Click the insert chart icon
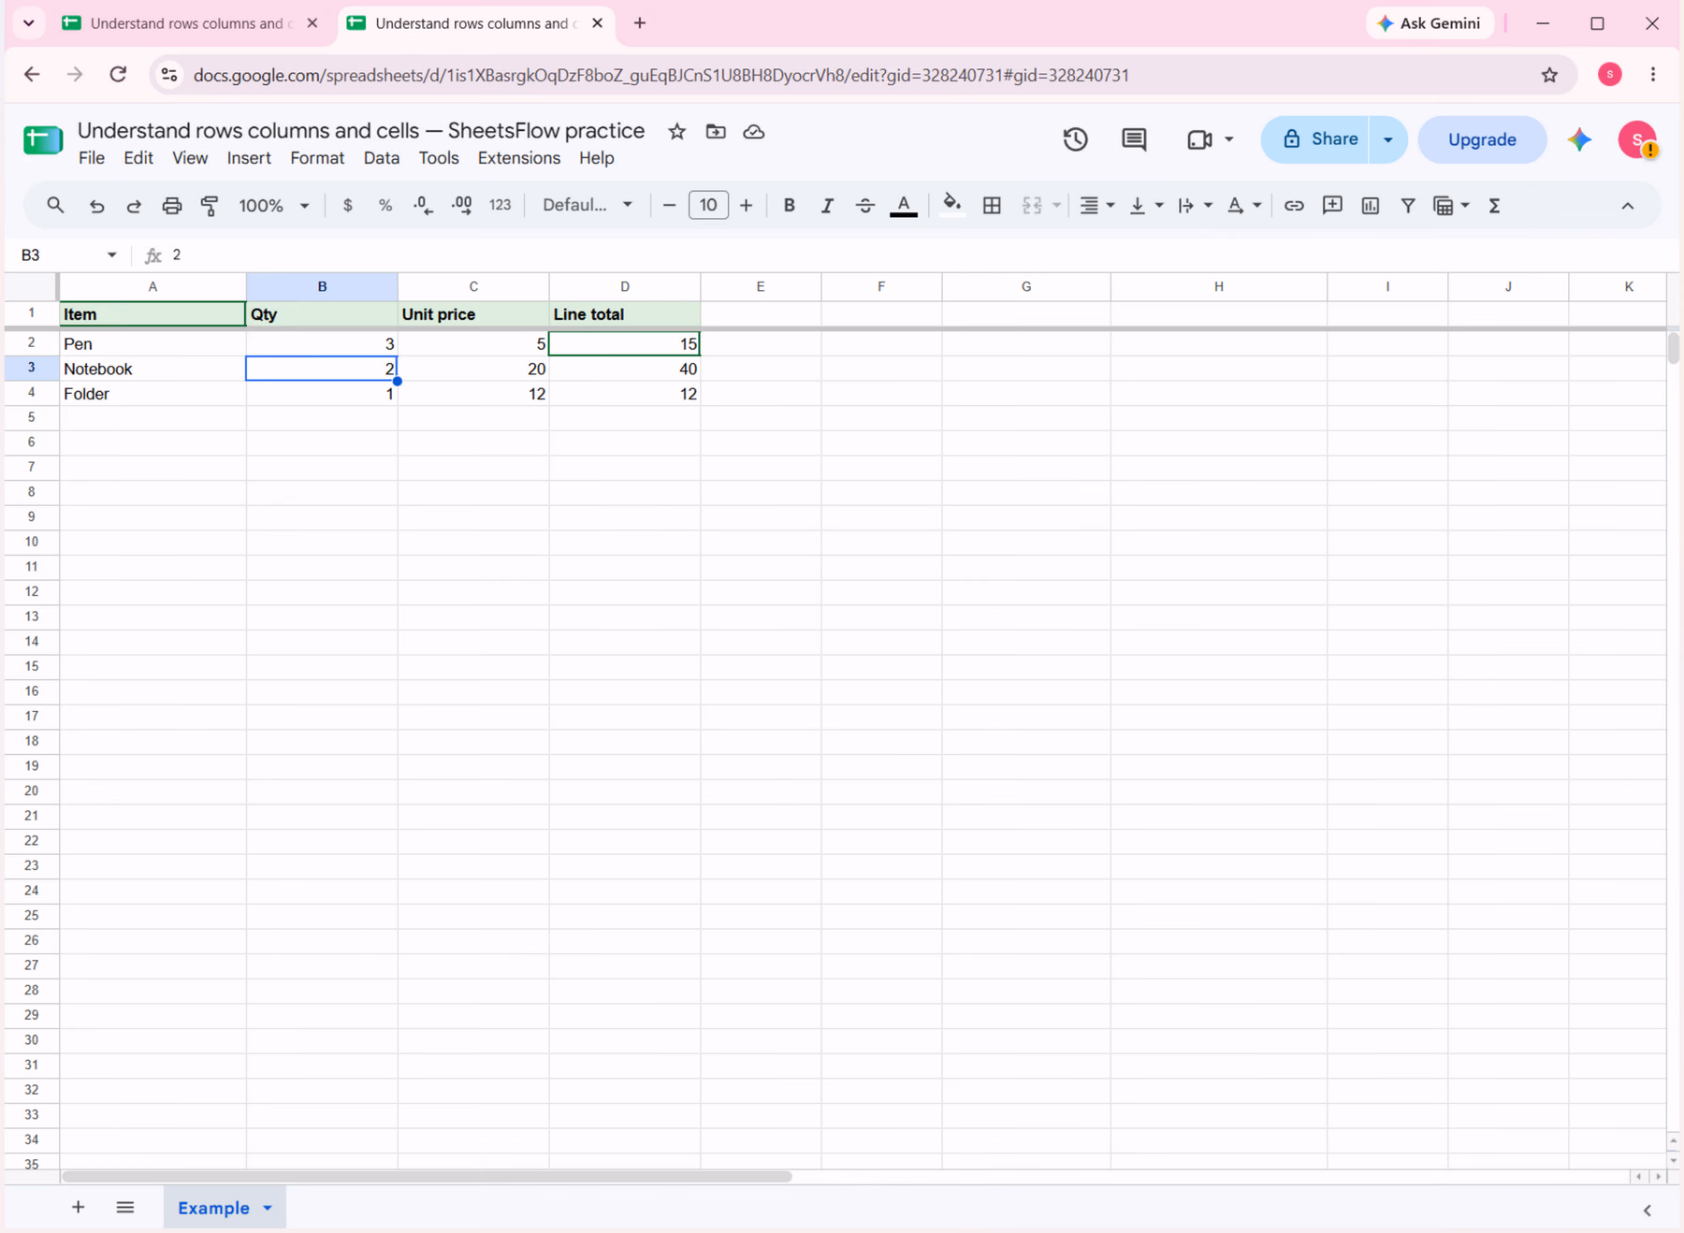Screen dimensions: 1684x1233 [1371, 206]
